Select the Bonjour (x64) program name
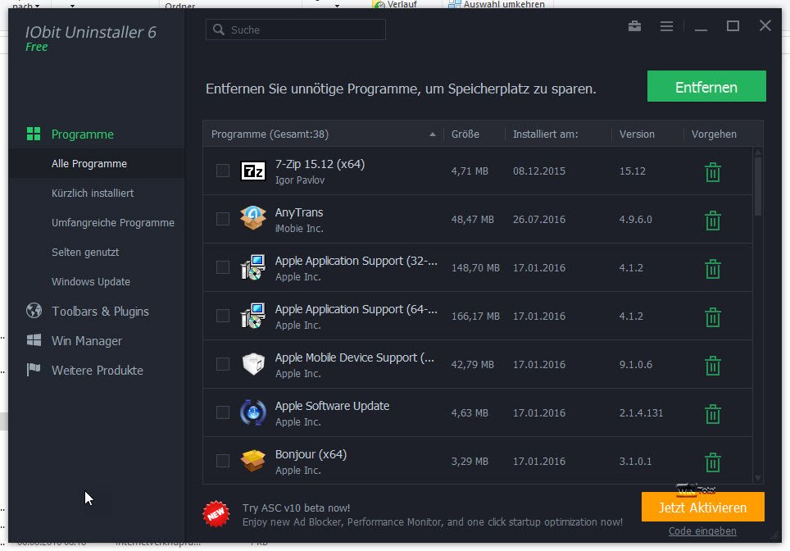Viewport: 790px width, 551px height. click(x=311, y=454)
